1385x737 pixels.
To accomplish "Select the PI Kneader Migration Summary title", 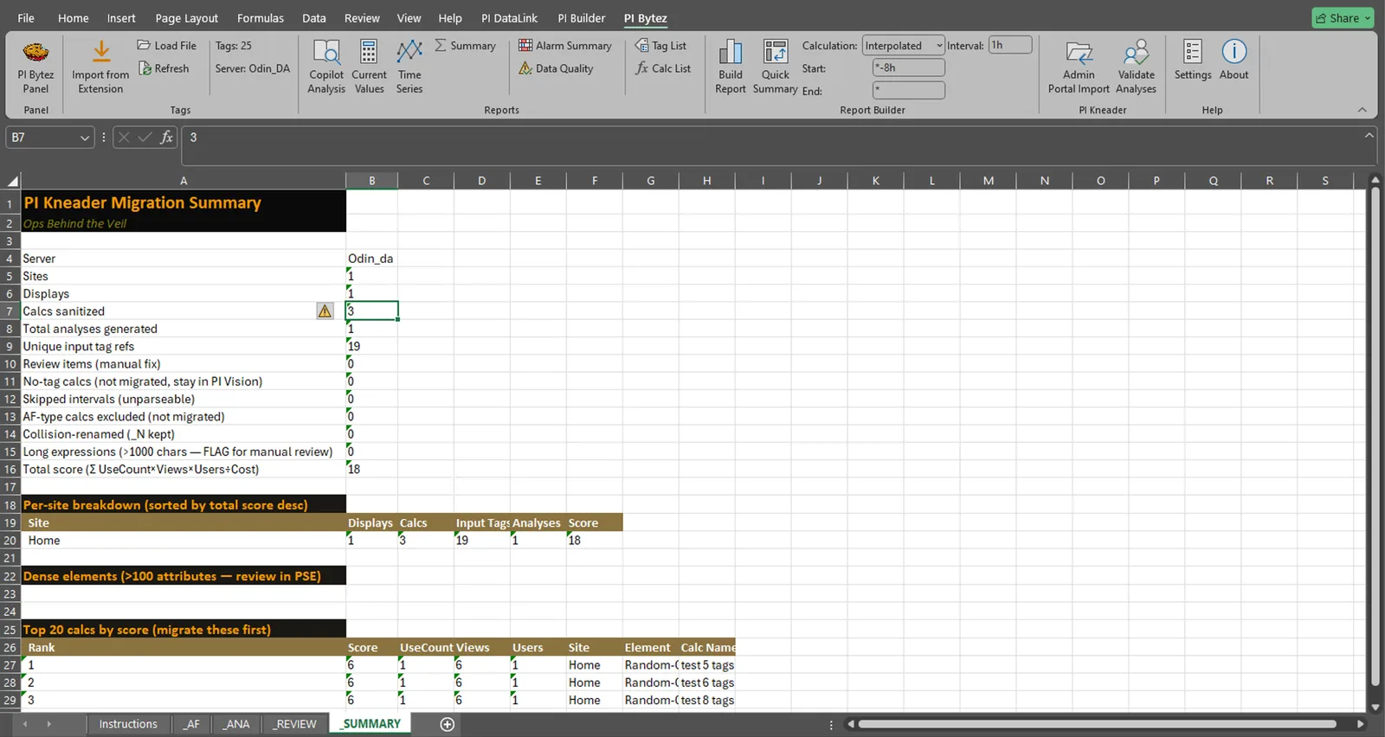I will pos(142,202).
